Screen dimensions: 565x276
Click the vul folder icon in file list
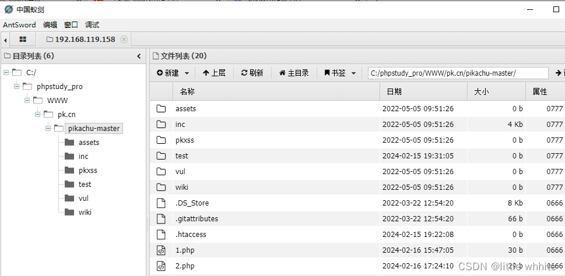pyautogui.click(x=161, y=172)
